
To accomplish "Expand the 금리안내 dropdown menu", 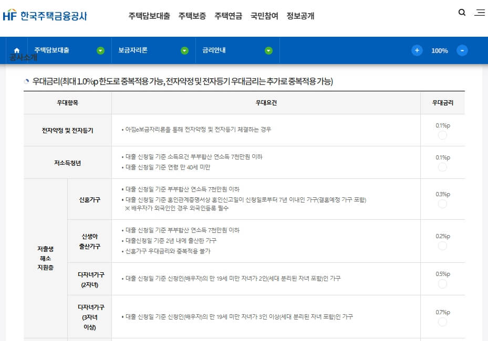I will (268, 50).
